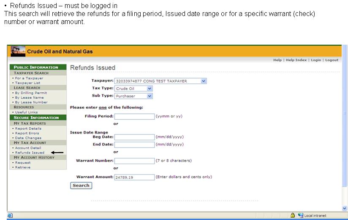The image size is (348, 220).
Task: Click the Warrant Number text box
Action: (x=134, y=161)
